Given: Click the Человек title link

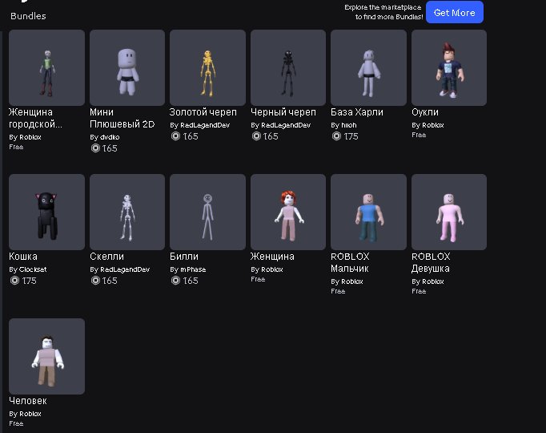Looking at the screenshot, I should click(x=28, y=401).
